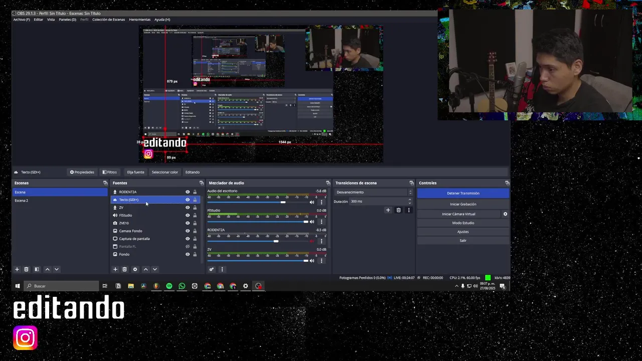Open Colección de Escenas menu
Screen dimensions: 642x361
click(108, 20)
